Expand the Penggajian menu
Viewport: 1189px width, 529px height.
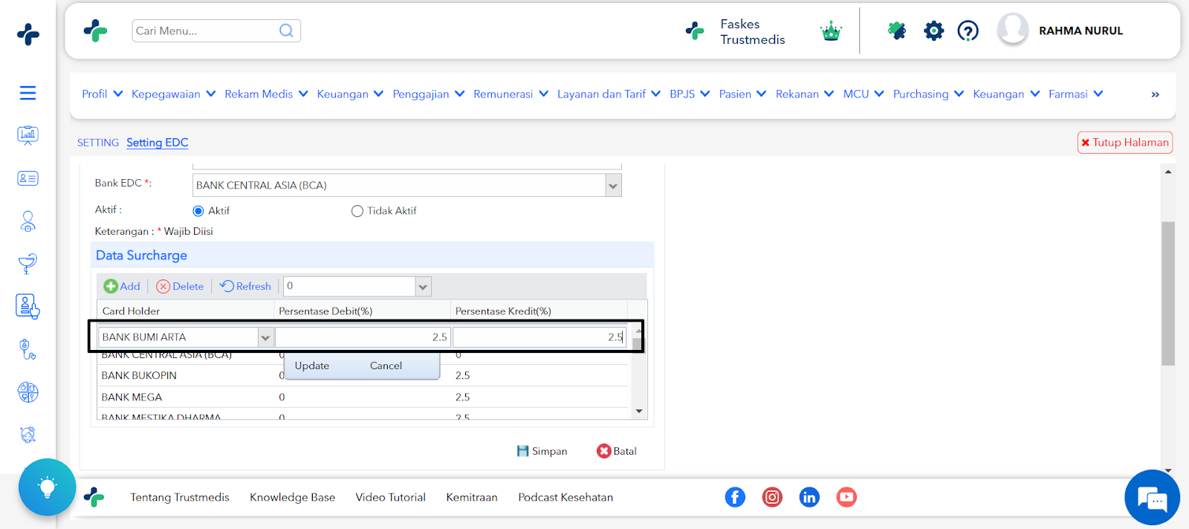point(429,94)
